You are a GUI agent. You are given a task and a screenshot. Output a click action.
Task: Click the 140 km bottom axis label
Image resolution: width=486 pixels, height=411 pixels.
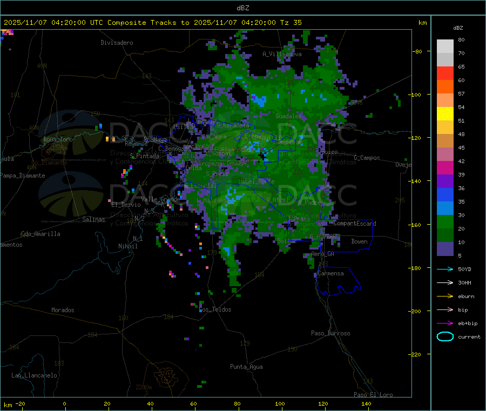pos(366,403)
